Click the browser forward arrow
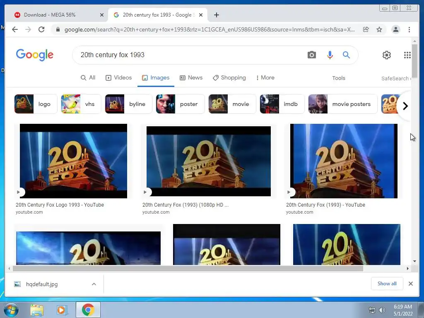This screenshot has height=318, width=424. pos(28,29)
